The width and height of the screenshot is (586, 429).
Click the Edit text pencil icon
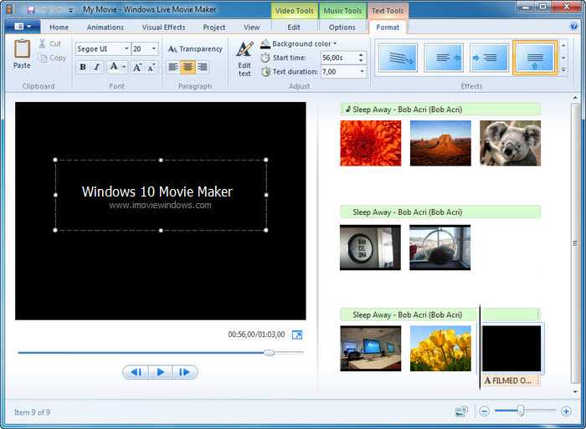pyautogui.click(x=244, y=50)
